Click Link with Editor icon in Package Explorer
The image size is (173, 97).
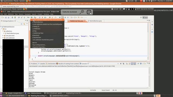tap(24, 24)
